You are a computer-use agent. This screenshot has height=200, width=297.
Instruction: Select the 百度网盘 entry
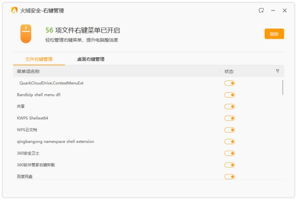(25, 177)
